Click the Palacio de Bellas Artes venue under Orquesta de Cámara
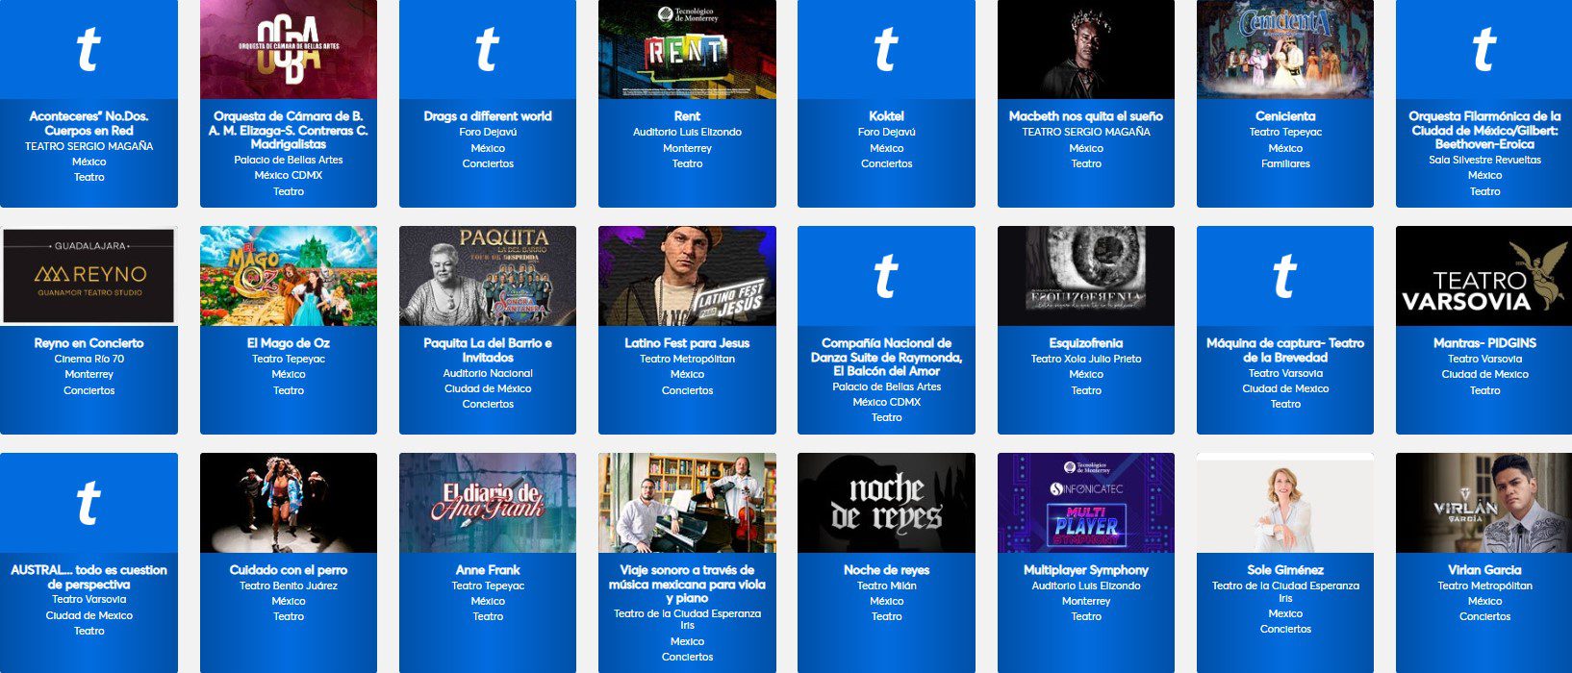Screen dimensions: 1572x673 pyautogui.click(x=289, y=160)
